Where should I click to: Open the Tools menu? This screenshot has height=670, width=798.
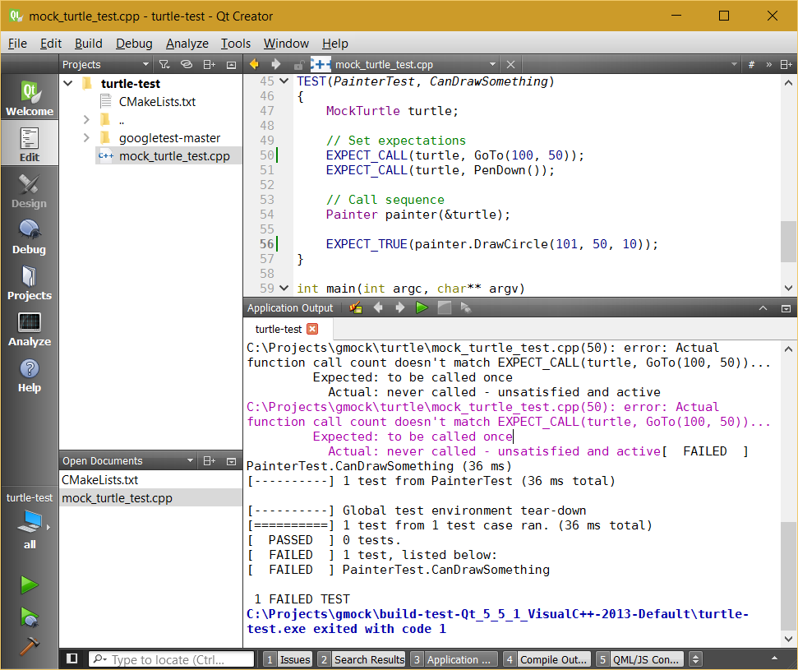(x=236, y=44)
